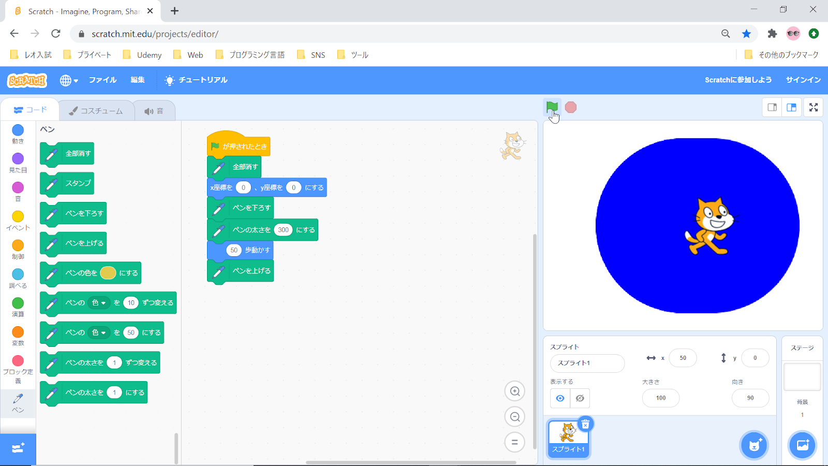This screenshot has width=828, height=466.
Task: Click Scratchに参加しよう link
Action: 738,80
